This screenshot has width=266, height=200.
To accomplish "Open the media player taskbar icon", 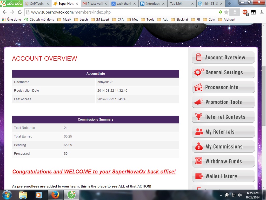I will (x=39, y=195).
